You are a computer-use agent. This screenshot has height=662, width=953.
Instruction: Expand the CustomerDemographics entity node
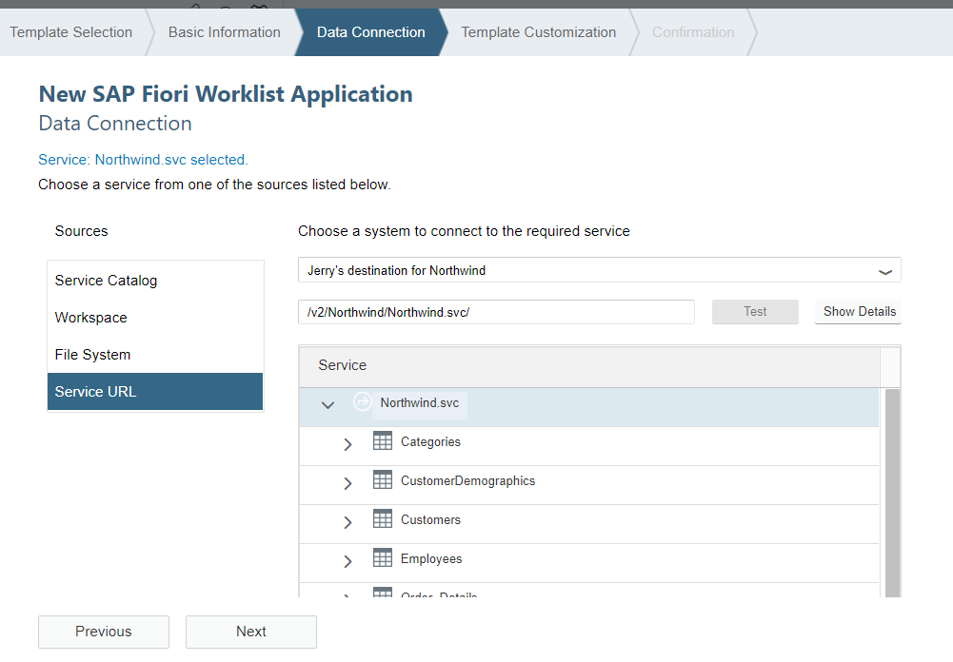coord(347,482)
